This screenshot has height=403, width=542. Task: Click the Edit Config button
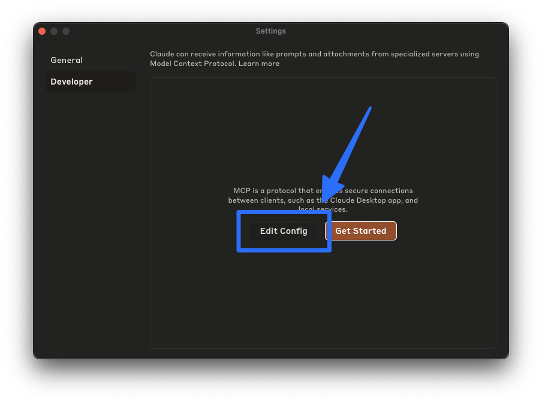pos(284,231)
